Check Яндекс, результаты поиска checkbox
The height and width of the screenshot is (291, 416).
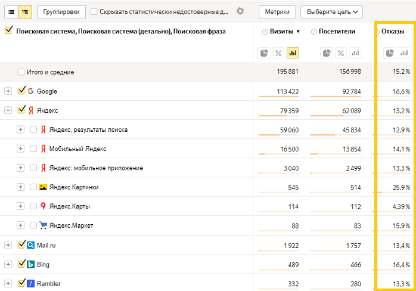[33, 129]
